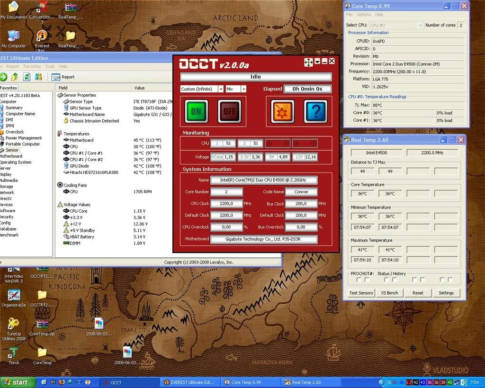Open Real Temp Settings

coord(446,293)
